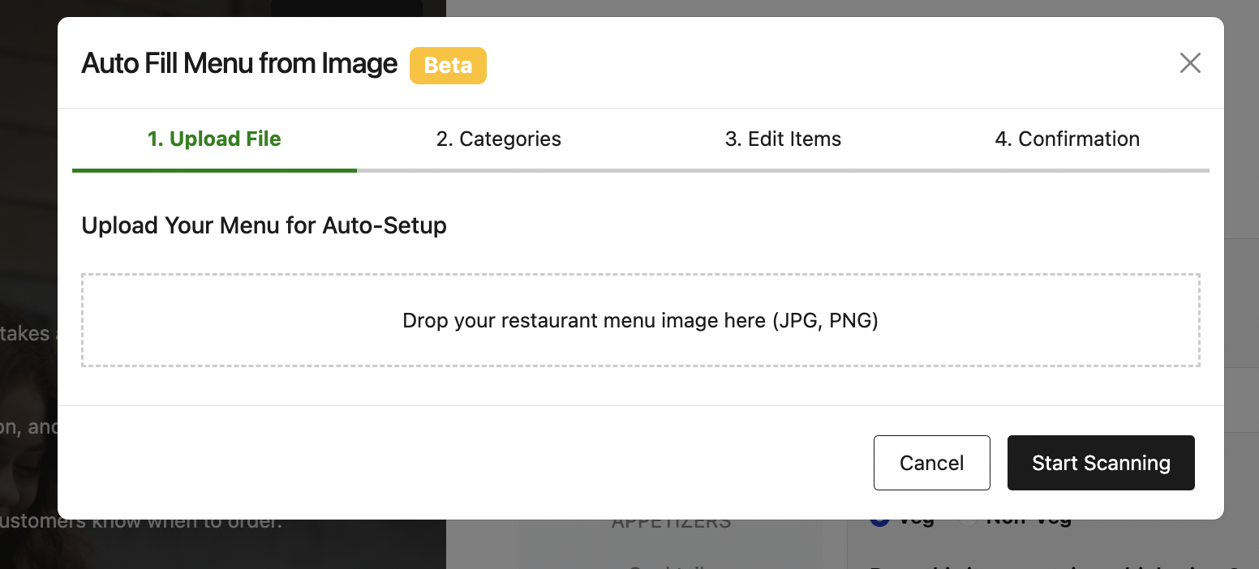This screenshot has height=569, width=1259.
Task: Open the Edit Items step tab
Action: pyautogui.click(x=783, y=139)
